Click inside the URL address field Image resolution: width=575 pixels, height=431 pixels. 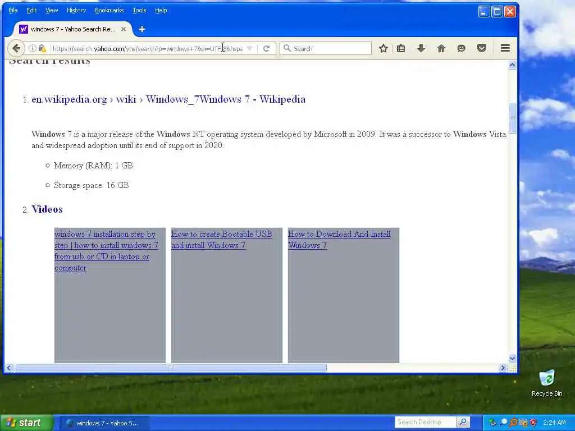coord(148,48)
